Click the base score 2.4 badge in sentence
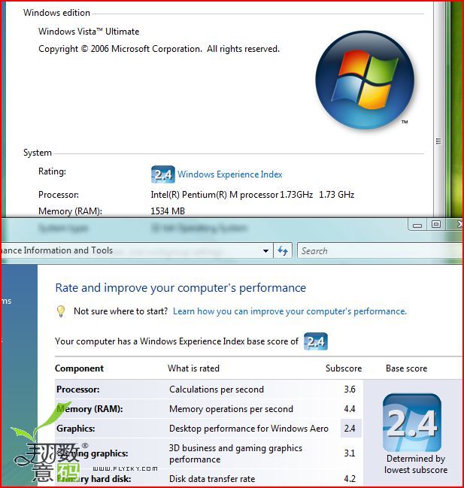 (x=316, y=341)
